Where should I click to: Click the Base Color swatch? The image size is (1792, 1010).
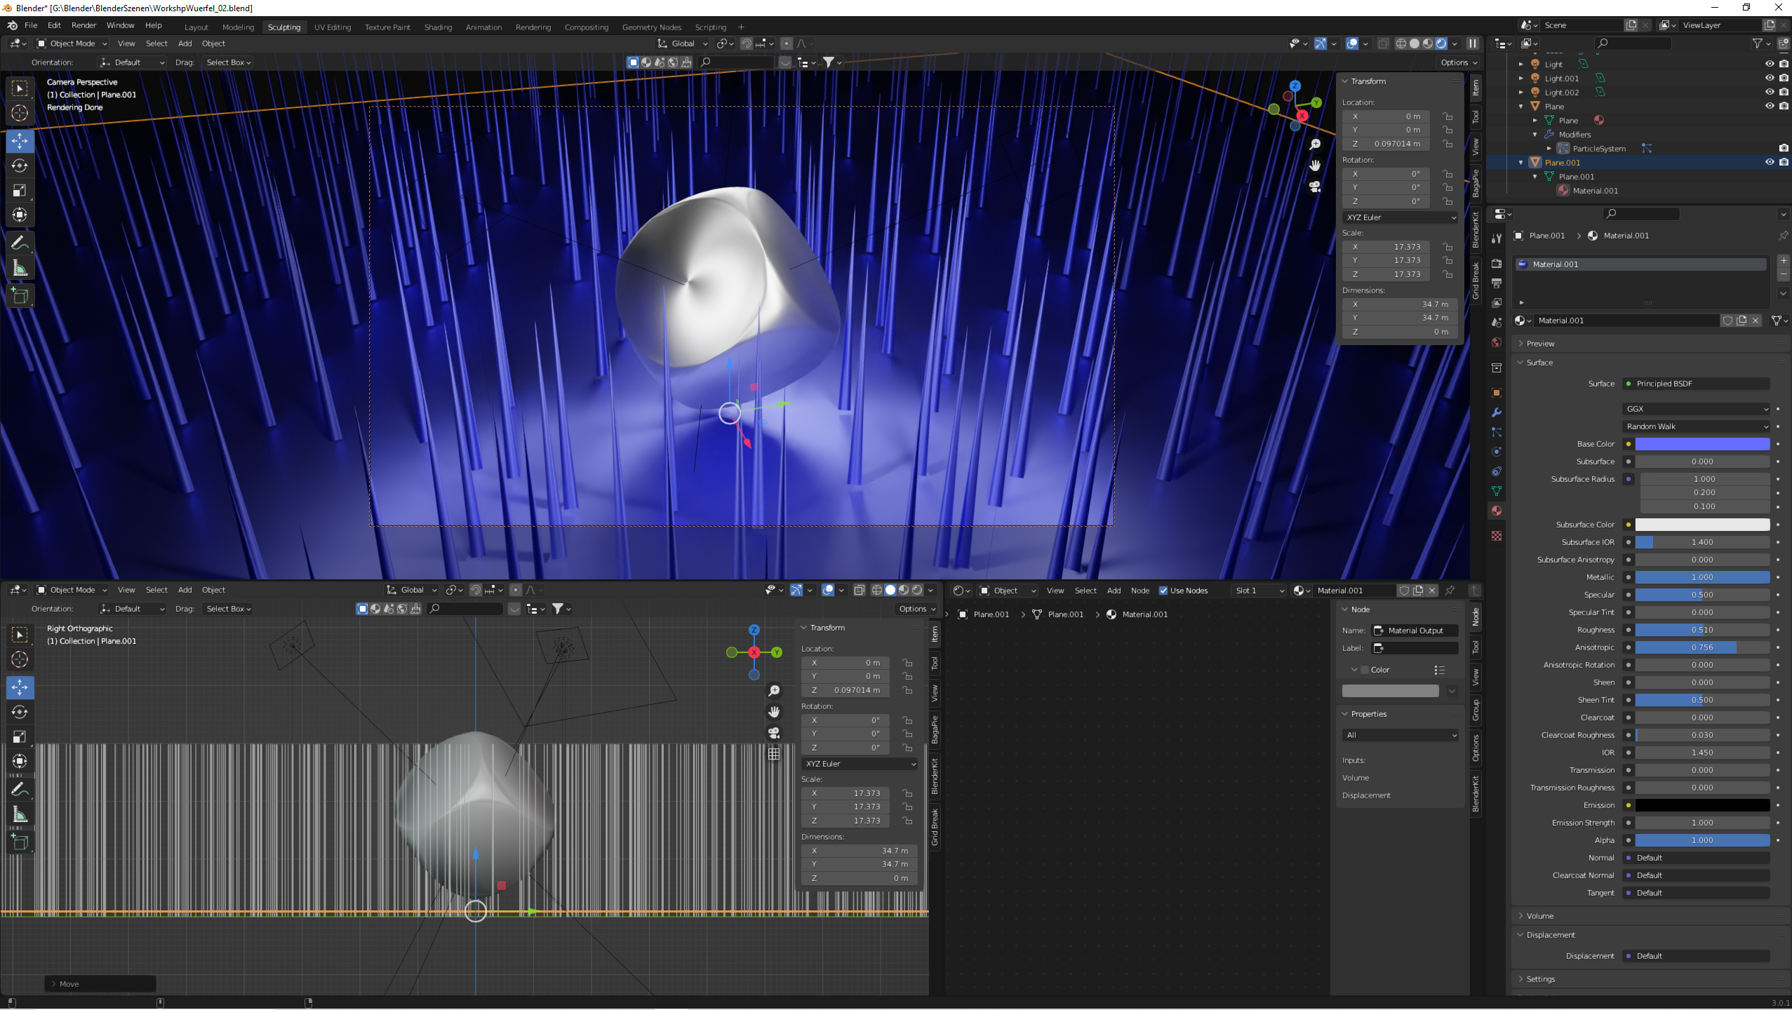click(x=1701, y=444)
